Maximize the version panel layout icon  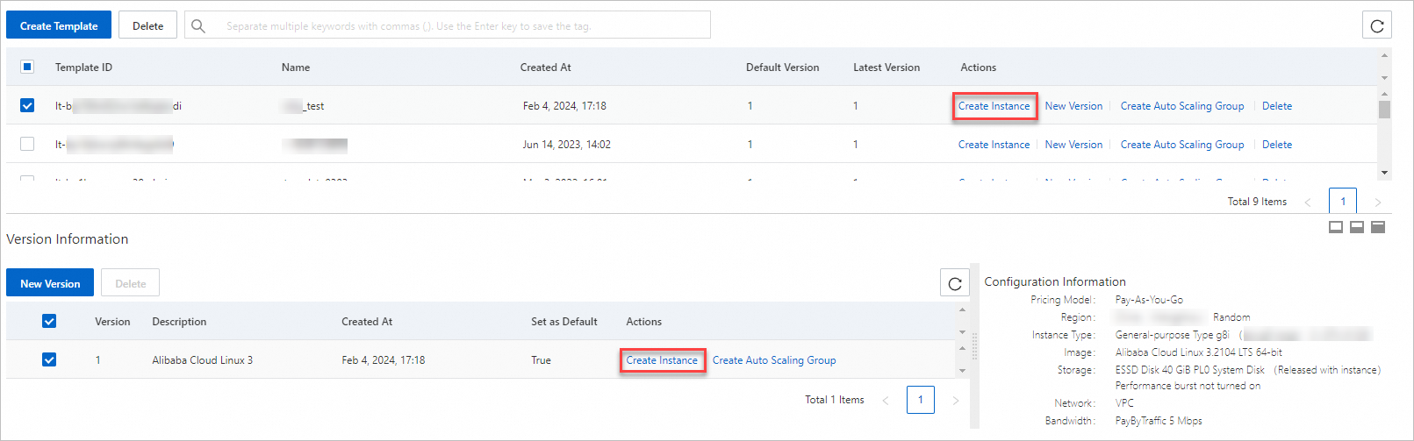click(x=1378, y=227)
